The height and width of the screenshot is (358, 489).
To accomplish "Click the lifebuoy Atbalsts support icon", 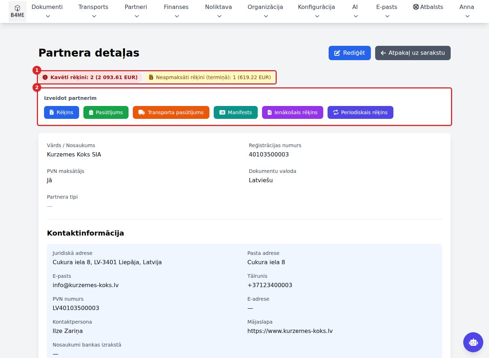I will pyautogui.click(x=416, y=7).
